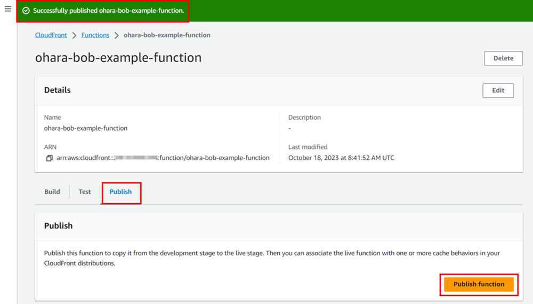Select the Publish tab

120,192
